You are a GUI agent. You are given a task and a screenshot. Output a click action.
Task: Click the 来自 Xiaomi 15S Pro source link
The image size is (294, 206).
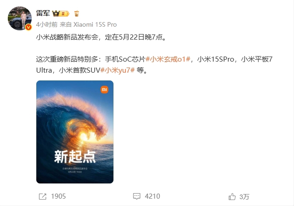pos(88,24)
